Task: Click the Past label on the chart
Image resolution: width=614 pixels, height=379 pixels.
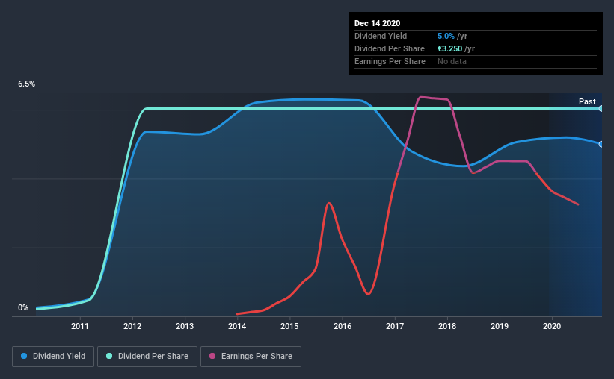Action: [x=587, y=101]
